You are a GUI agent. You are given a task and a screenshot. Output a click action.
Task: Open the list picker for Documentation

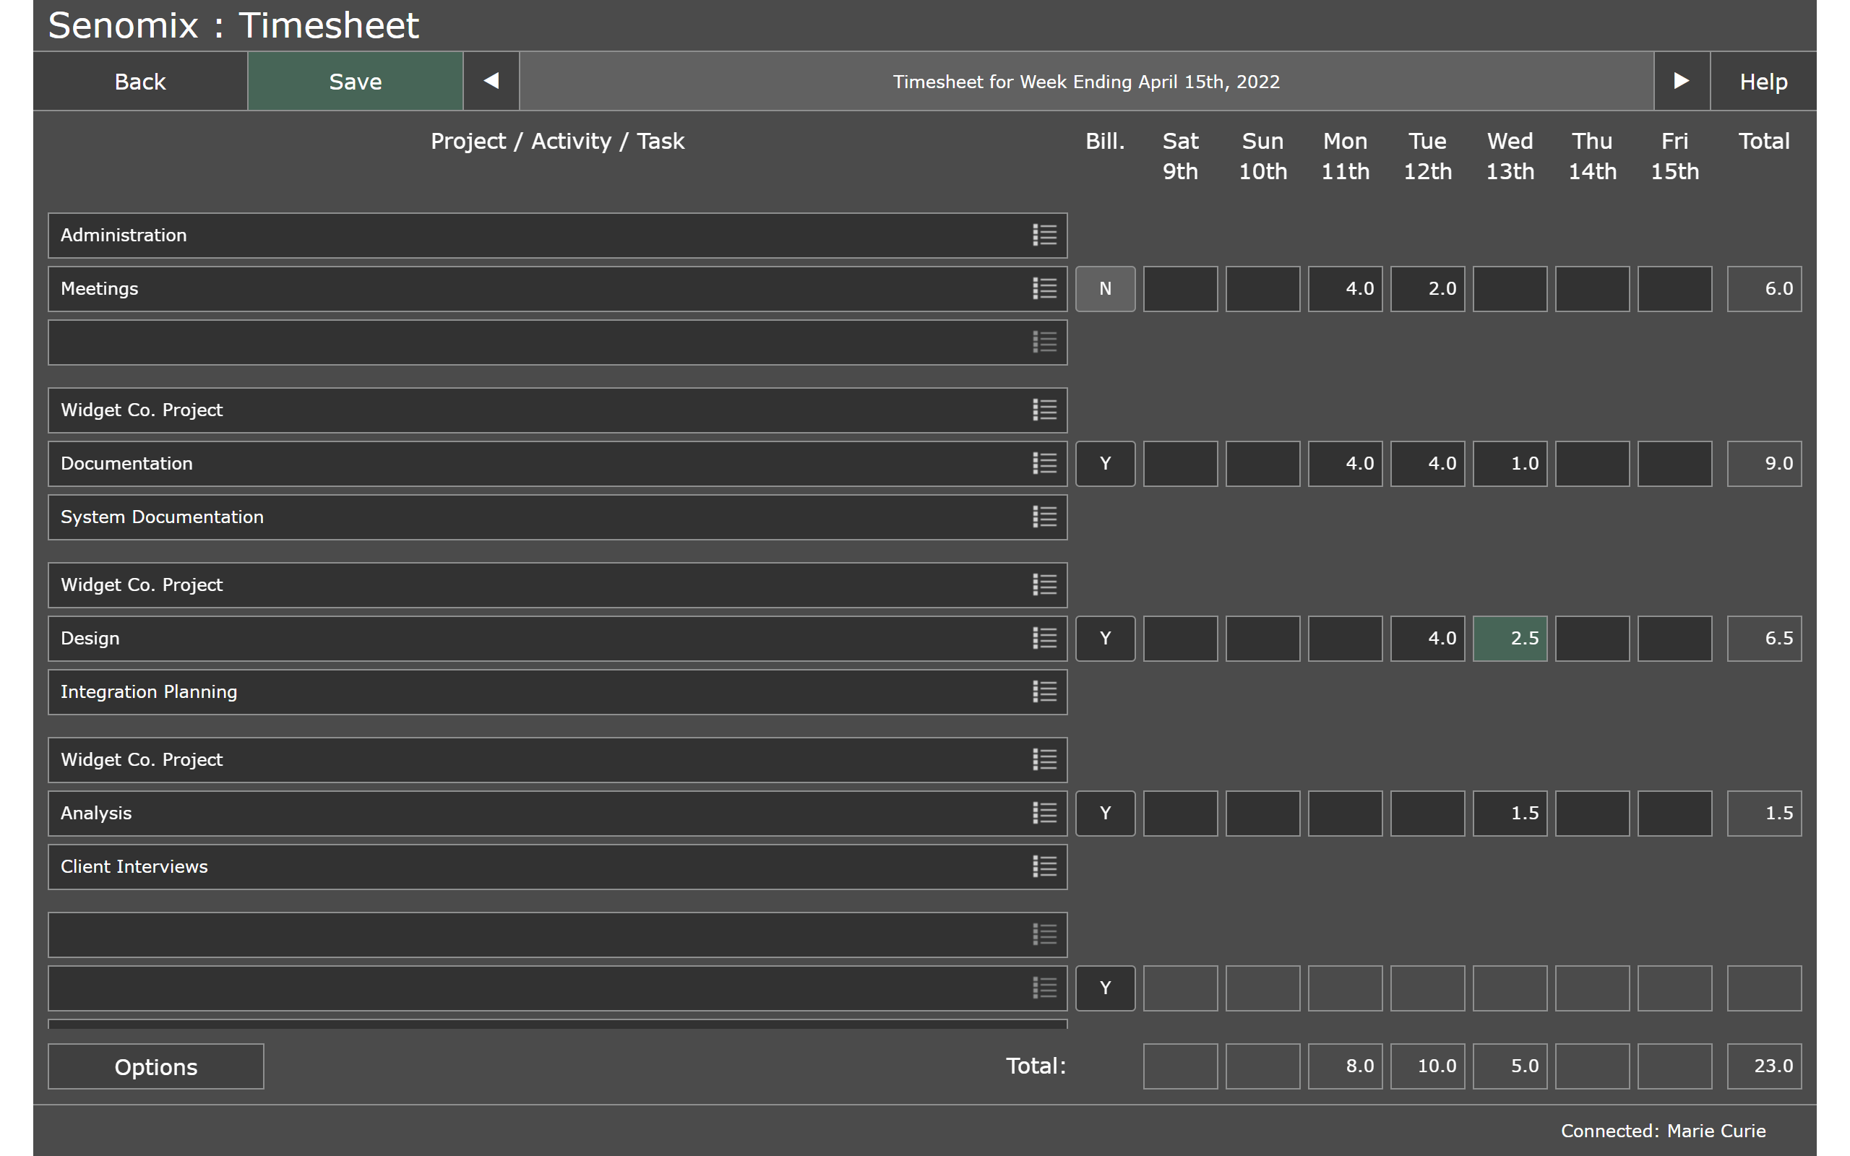click(1044, 463)
